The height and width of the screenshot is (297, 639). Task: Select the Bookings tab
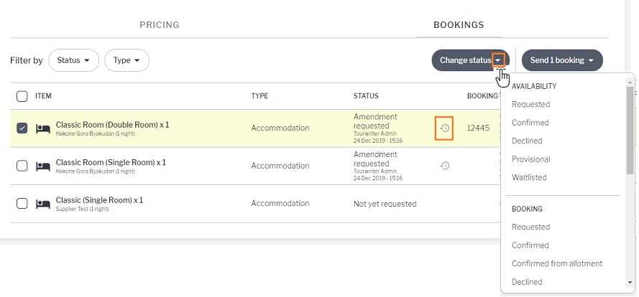(x=459, y=25)
